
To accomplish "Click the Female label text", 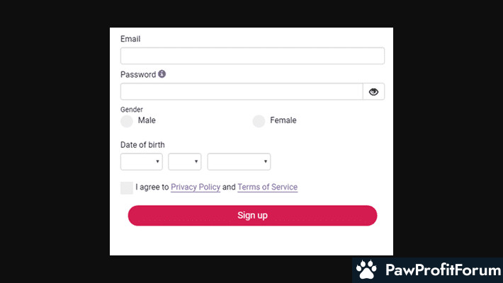I will 283,120.
